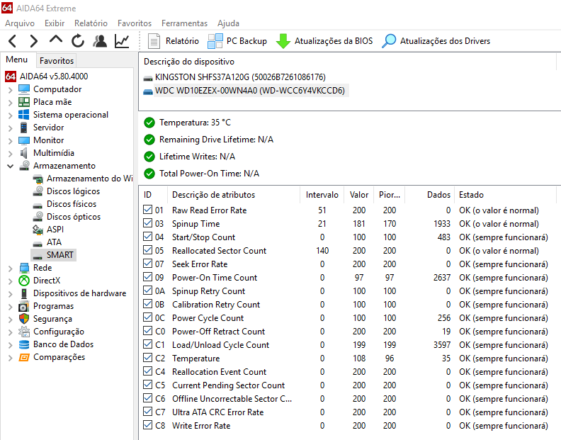Toggle the Spinup Time attribute checkbox
The width and height of the screenshot is (561, 440).
(x=147, y=223)
